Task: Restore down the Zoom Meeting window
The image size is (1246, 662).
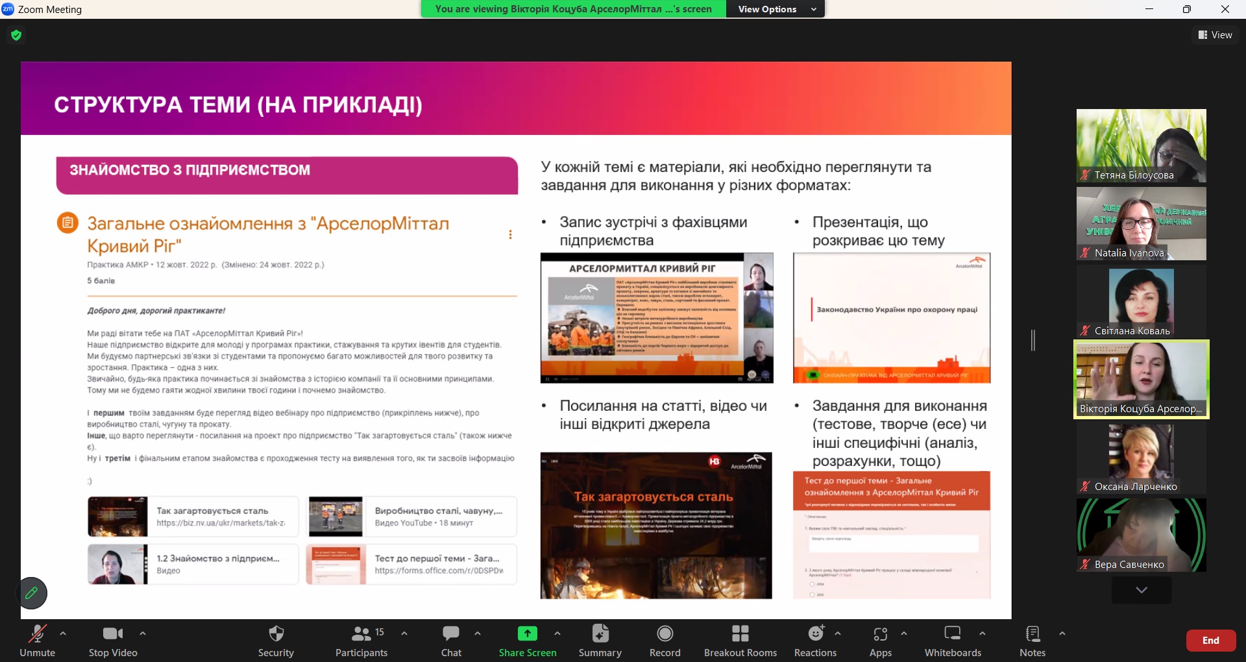Action: (1187, 9)
